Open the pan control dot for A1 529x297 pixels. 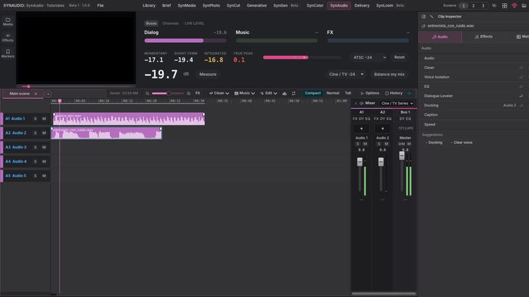click(x=361, y=128)
